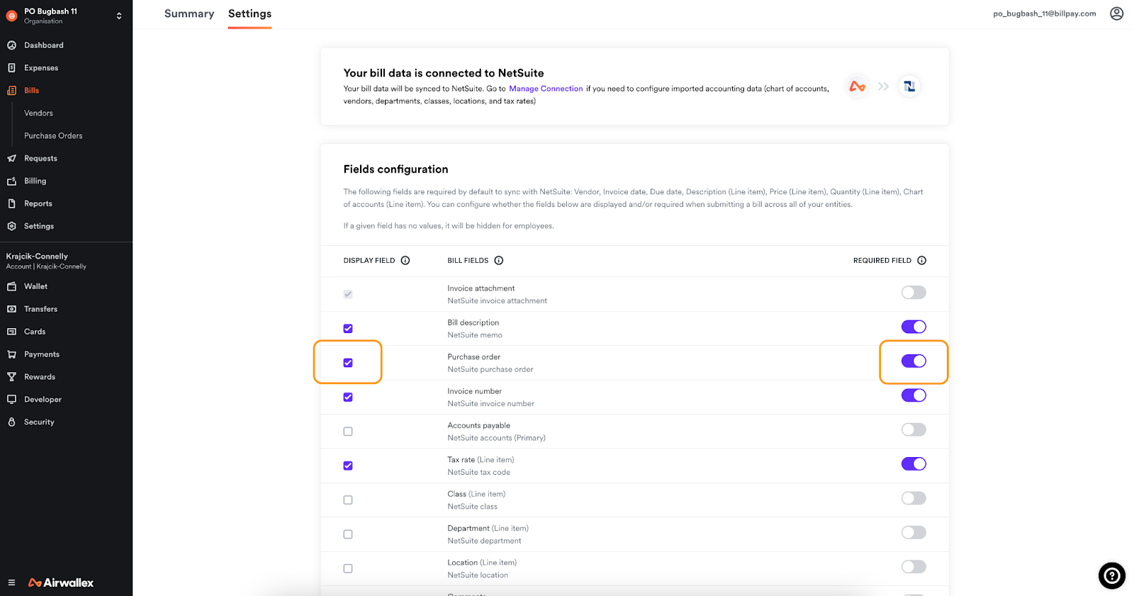Click the Rewards trophy icon
This screenshot has height=596, width=1134.
(x=11, y=377)
